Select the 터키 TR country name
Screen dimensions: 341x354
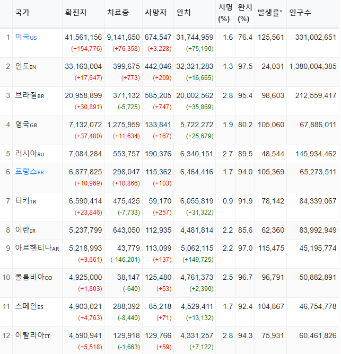tap(26, 201)
